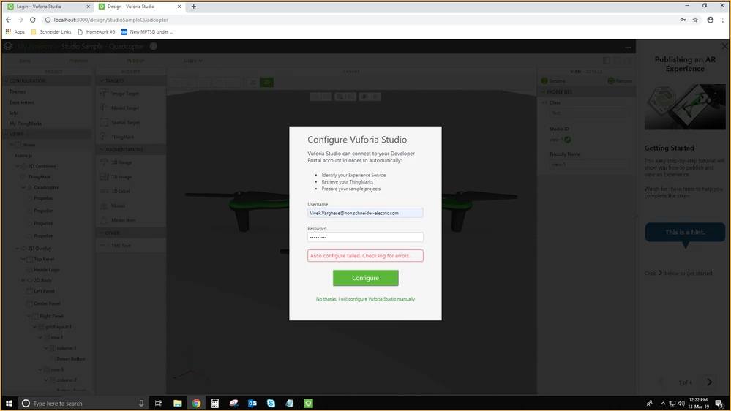Viewport: 731px width, 411px height.
Task: Open Experiences configuration
Action: coord(21,102)
